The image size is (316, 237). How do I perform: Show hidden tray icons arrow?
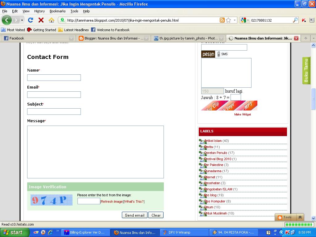click(282, 232)
